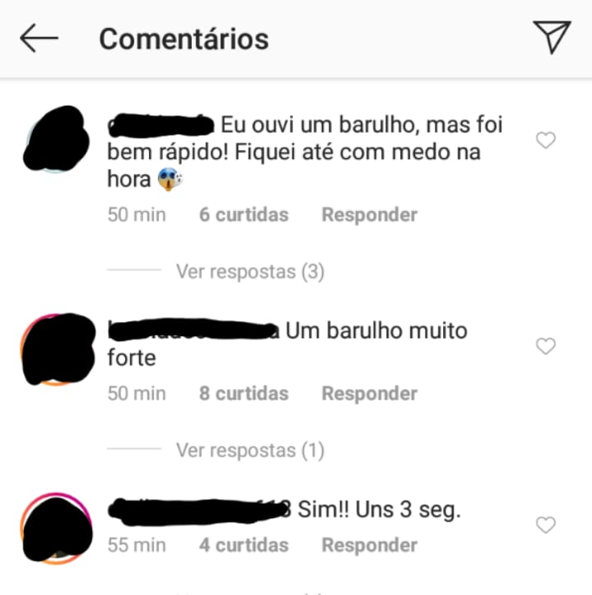Image resolution: width=592 pixels, height=595 pixels.
Task: Open the redacted username before 'Sim!! Uns 3 seg.'
Action: point(199,511)
